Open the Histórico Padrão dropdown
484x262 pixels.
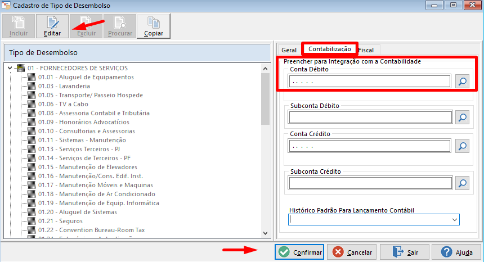pos(454,220)
